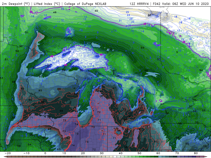
Task: Click the black "32" dewpoint value near James Bay
Action: coord(149,15)
